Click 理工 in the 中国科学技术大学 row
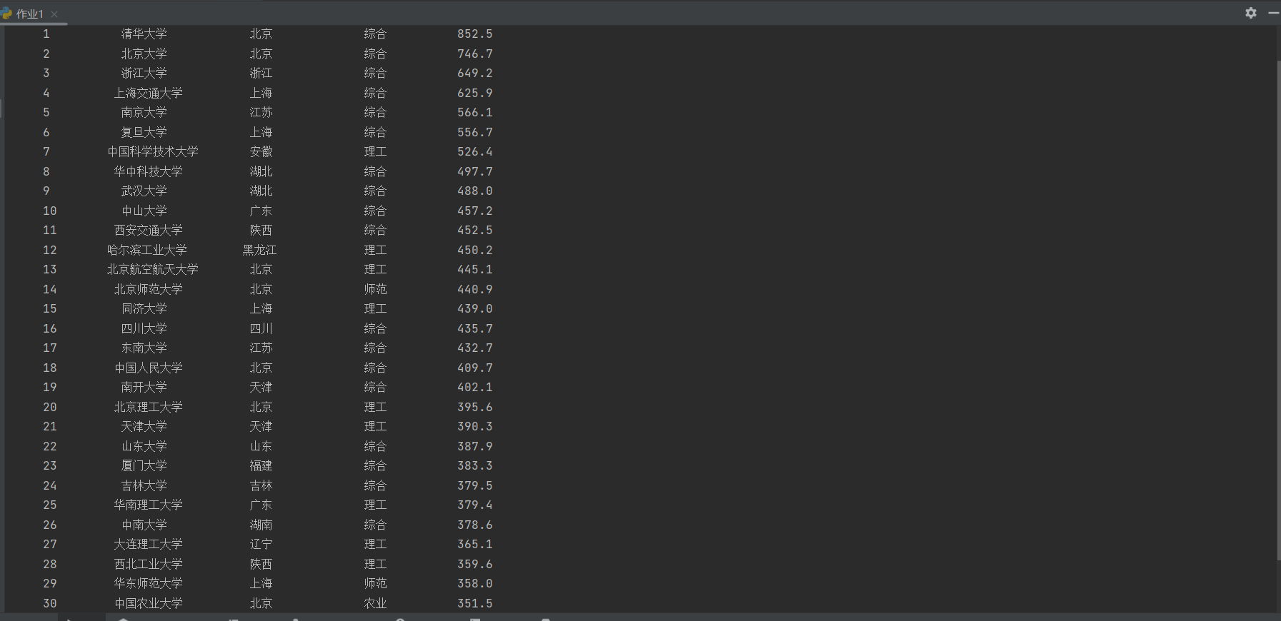Screen dimensions: 1281x621 (x=375, y=151)
